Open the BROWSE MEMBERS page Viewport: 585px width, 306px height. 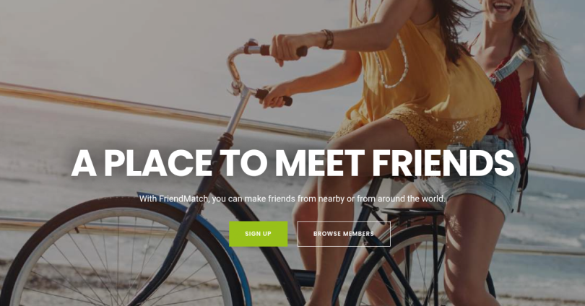click(x=344, y=234)
